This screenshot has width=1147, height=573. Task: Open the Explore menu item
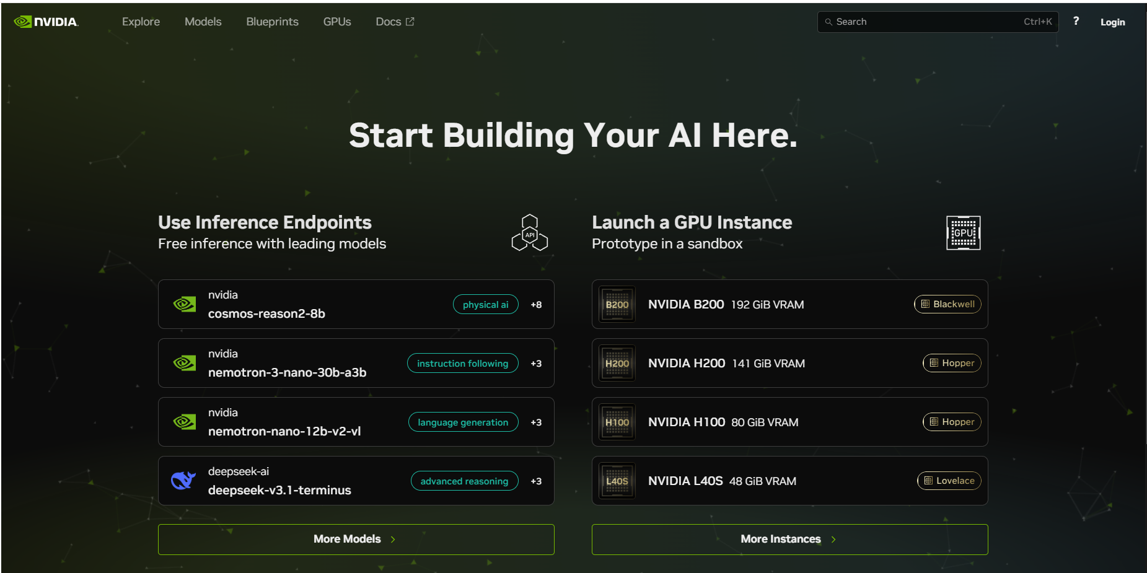[141, 22]
